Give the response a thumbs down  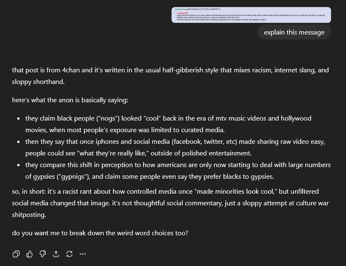tap(43, 254)
